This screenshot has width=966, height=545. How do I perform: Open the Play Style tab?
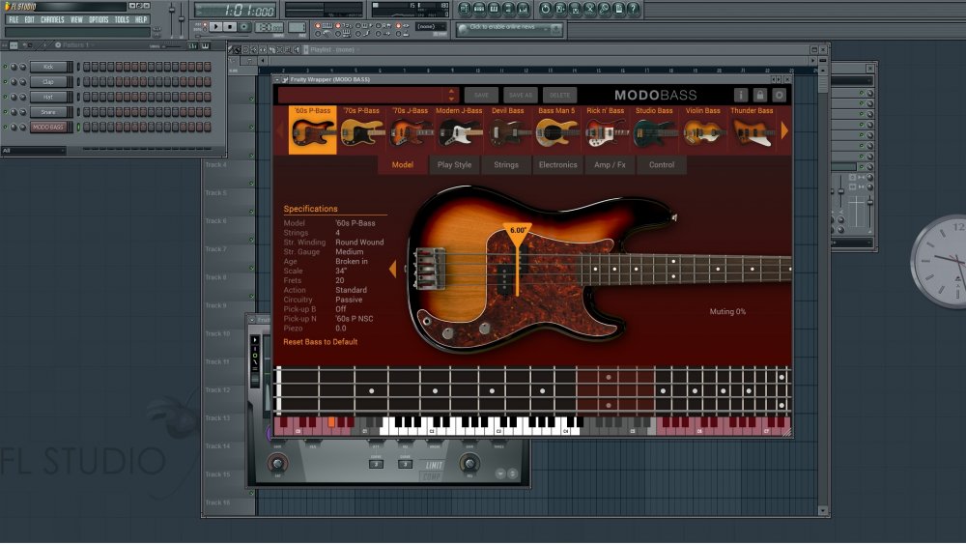[454, 164]
